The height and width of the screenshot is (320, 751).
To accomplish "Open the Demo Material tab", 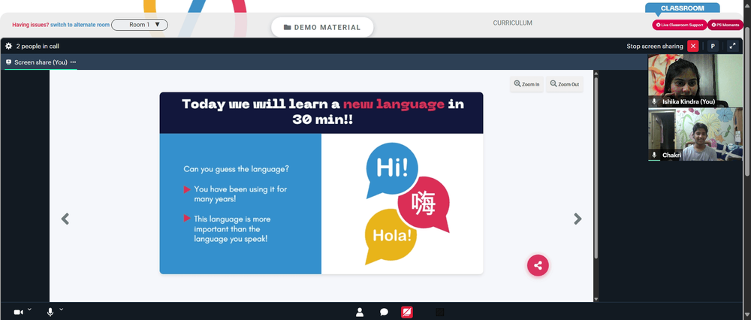I will click(322, 27).
